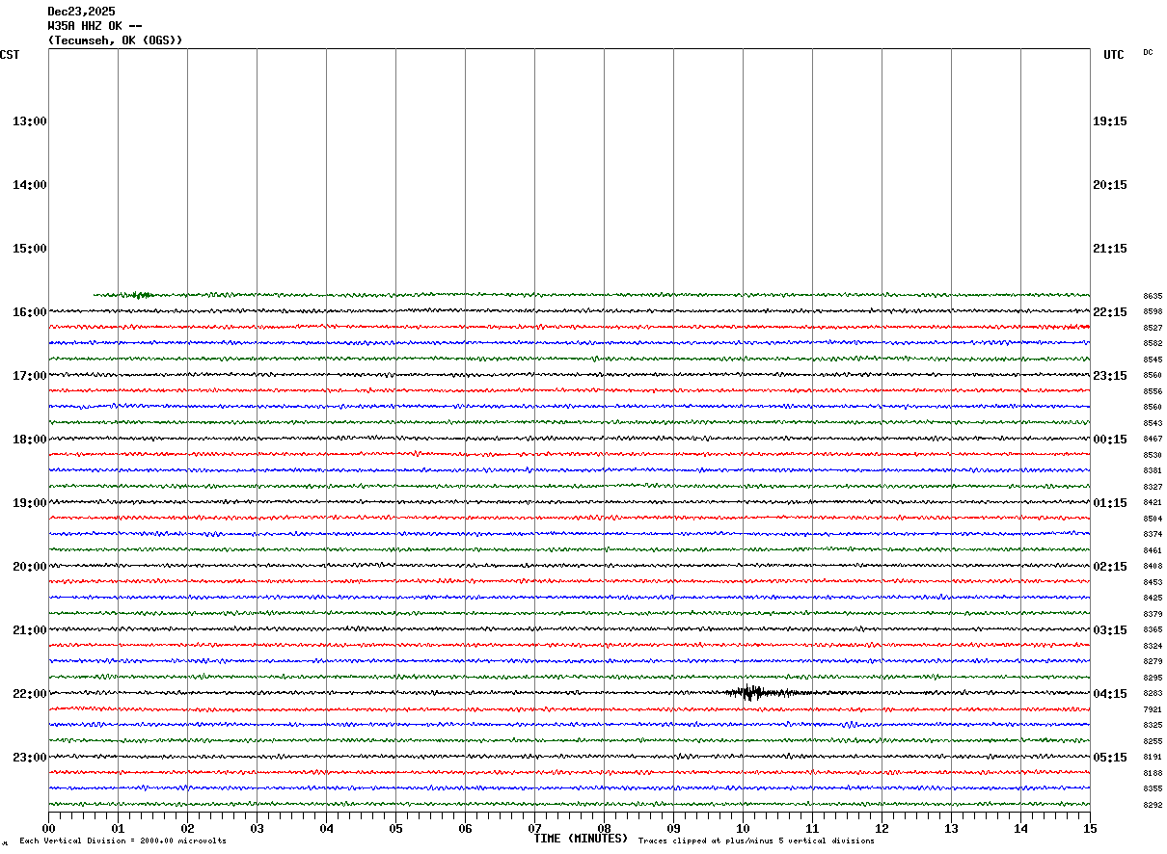This screenshot has height=854, width=1167.
Task: Click minute marker 07 on the time axis
Action: 534,828
